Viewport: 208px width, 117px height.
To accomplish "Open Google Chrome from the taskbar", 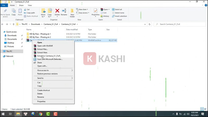I will click(41, 114).
